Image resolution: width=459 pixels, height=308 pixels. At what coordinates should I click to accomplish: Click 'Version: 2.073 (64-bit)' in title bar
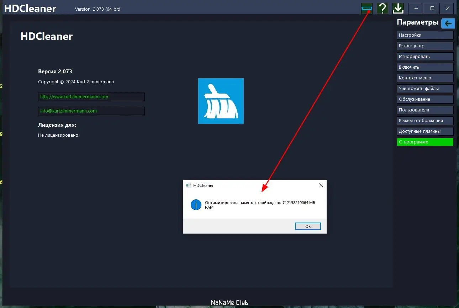[x=98, y=9]
